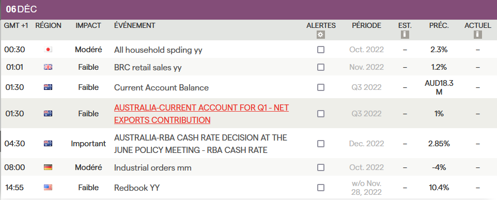Screen dimensions: 497x200
Task: Click the ÉVÉNEMENT column header
Action: (x=135, y=26)
